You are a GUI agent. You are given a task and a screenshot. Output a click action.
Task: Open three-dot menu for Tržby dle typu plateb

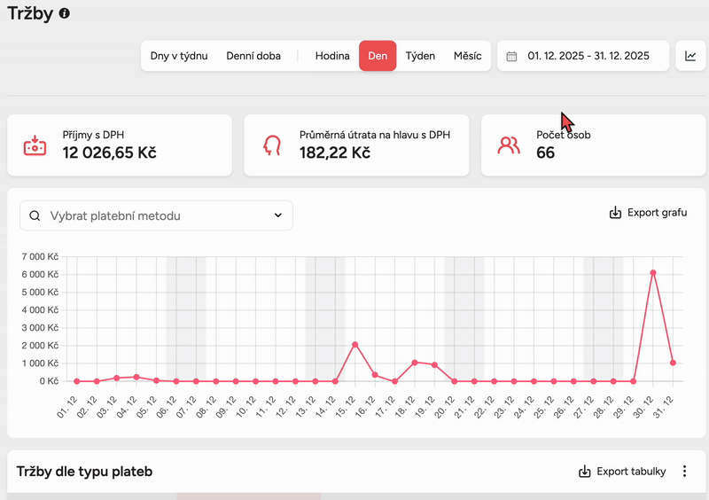coord(684,472)
